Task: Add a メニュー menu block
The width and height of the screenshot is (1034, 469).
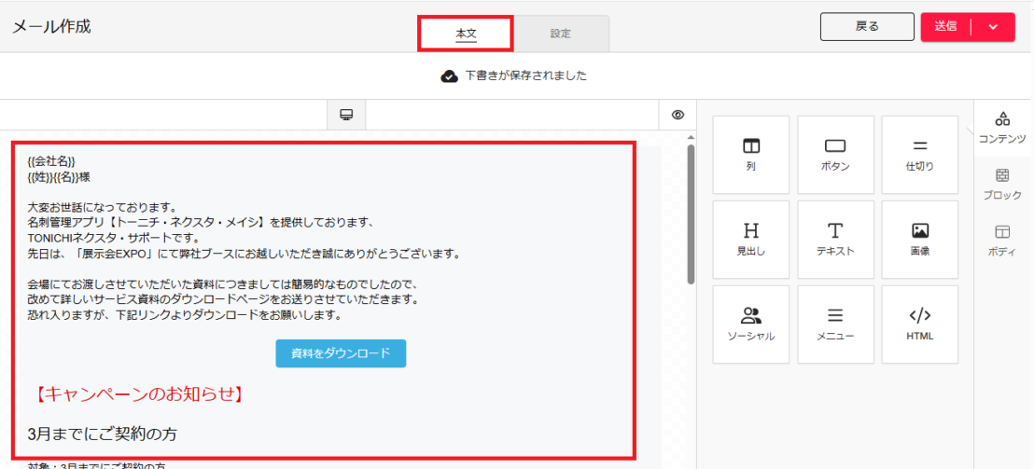Action: (x=835, y=324)
